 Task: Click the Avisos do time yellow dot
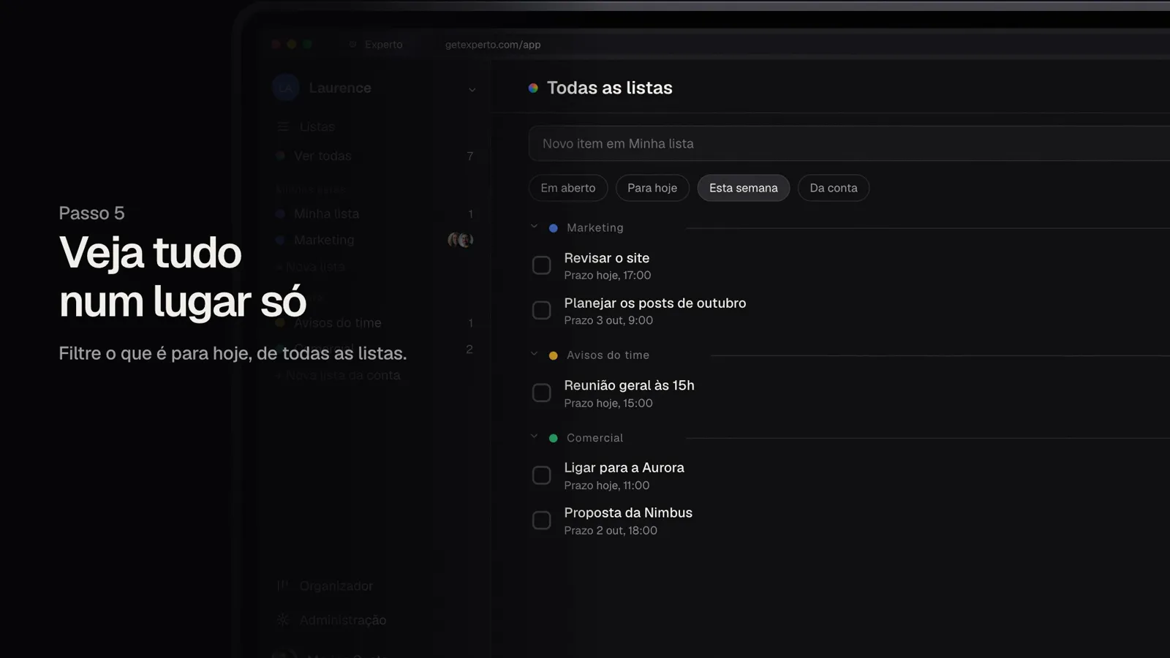coord(554,355)
